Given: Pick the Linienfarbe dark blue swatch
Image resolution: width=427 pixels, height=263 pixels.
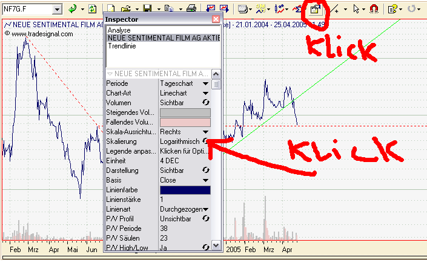Looking at the screenshot, I should (x=185, y=190).
